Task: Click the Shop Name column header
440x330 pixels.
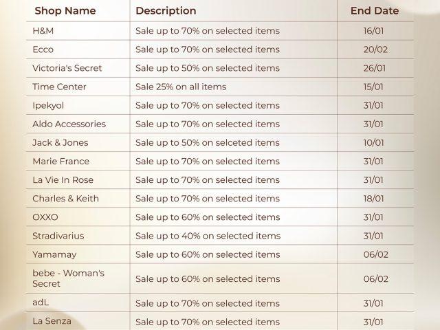Action: pyautogui.click(x=65, y=11)
